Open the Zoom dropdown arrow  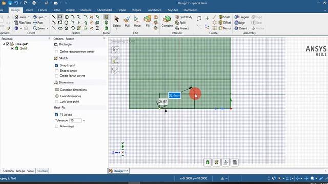coord(47,28)
